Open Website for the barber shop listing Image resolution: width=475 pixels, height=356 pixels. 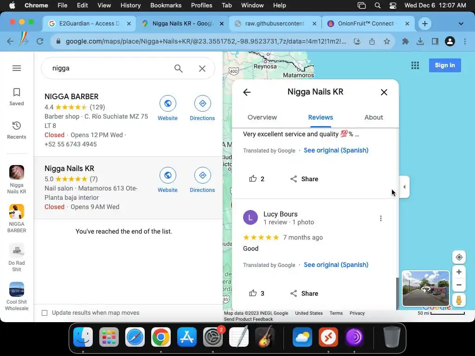click(167, 108)
